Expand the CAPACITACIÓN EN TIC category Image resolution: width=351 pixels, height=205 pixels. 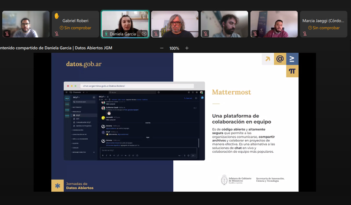pos(79,134)
